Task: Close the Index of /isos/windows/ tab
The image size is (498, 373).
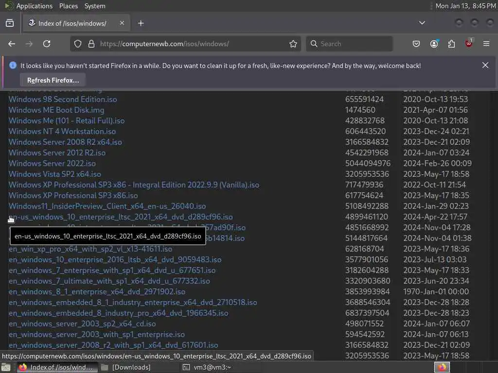Action: [x=122, y=23]
